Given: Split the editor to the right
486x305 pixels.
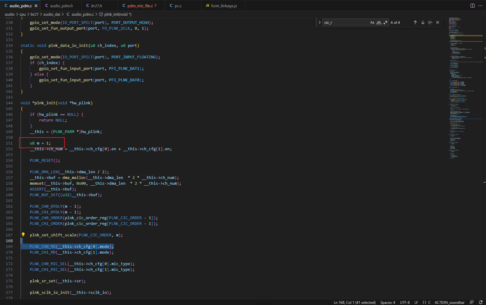Looking at the screenshot, I should [x=472, y=6].
